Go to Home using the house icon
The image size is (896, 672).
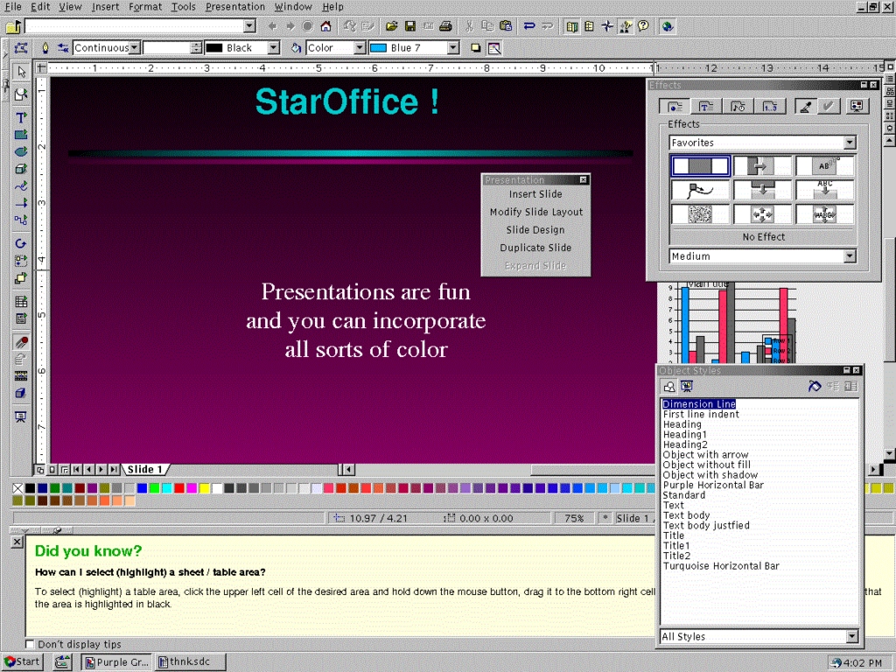pyautogui.click(x=325, y=26)
